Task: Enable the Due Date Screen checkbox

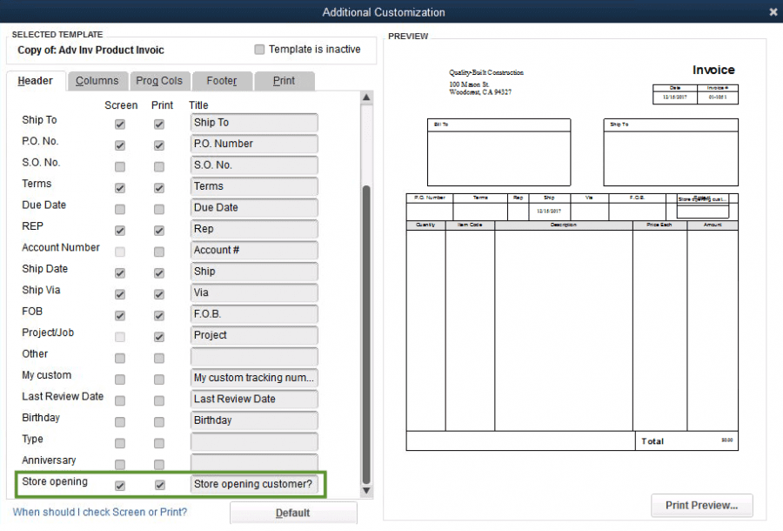Action: tap(119, 207)
